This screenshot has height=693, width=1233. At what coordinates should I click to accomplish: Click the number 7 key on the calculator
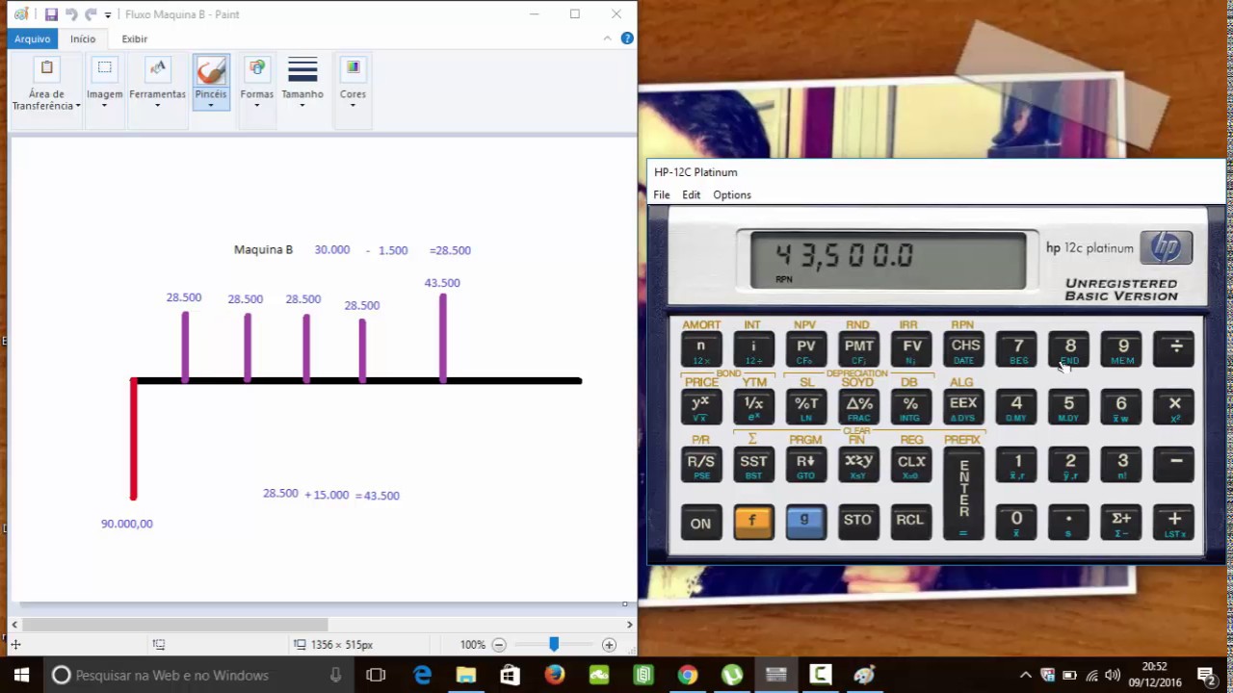click(1017, 350)
